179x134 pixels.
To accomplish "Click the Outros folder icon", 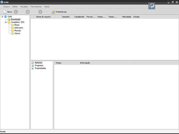I will click(12, 33).
